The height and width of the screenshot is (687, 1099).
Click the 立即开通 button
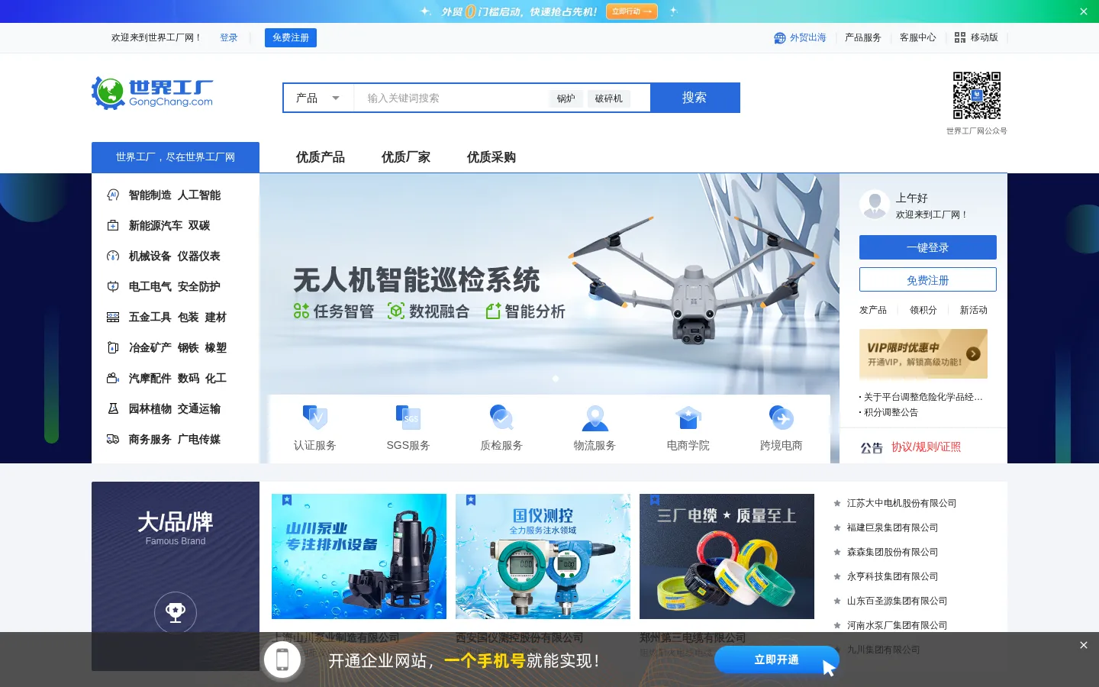click(777, 660)
